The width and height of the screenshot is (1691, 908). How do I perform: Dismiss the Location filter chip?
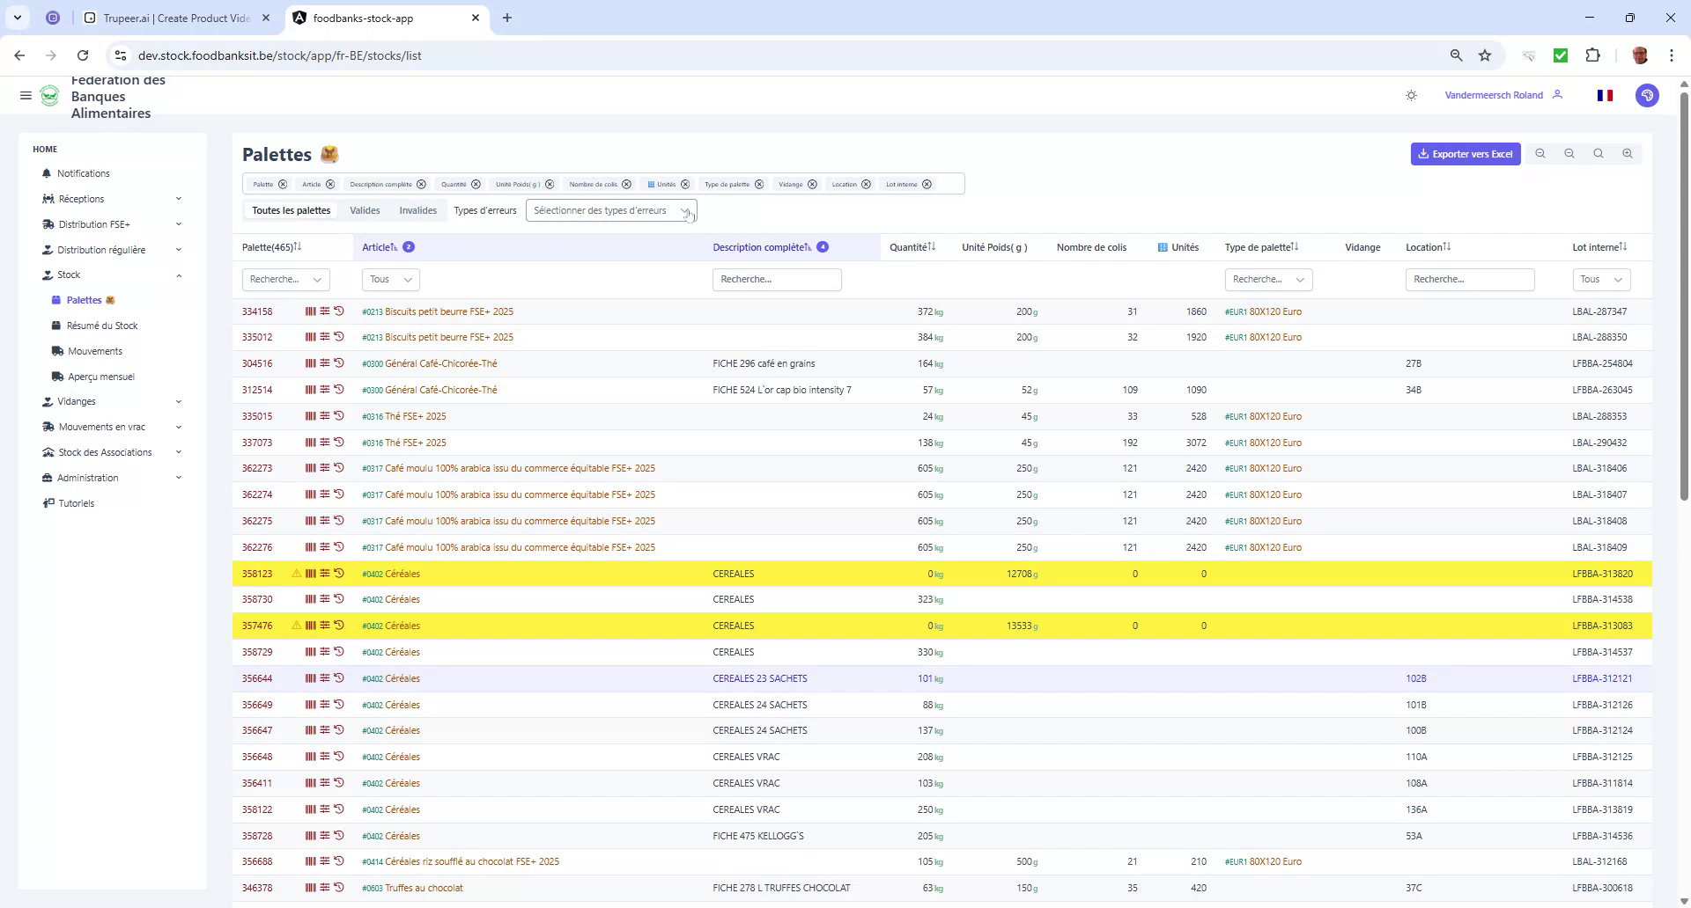(866, 184)
